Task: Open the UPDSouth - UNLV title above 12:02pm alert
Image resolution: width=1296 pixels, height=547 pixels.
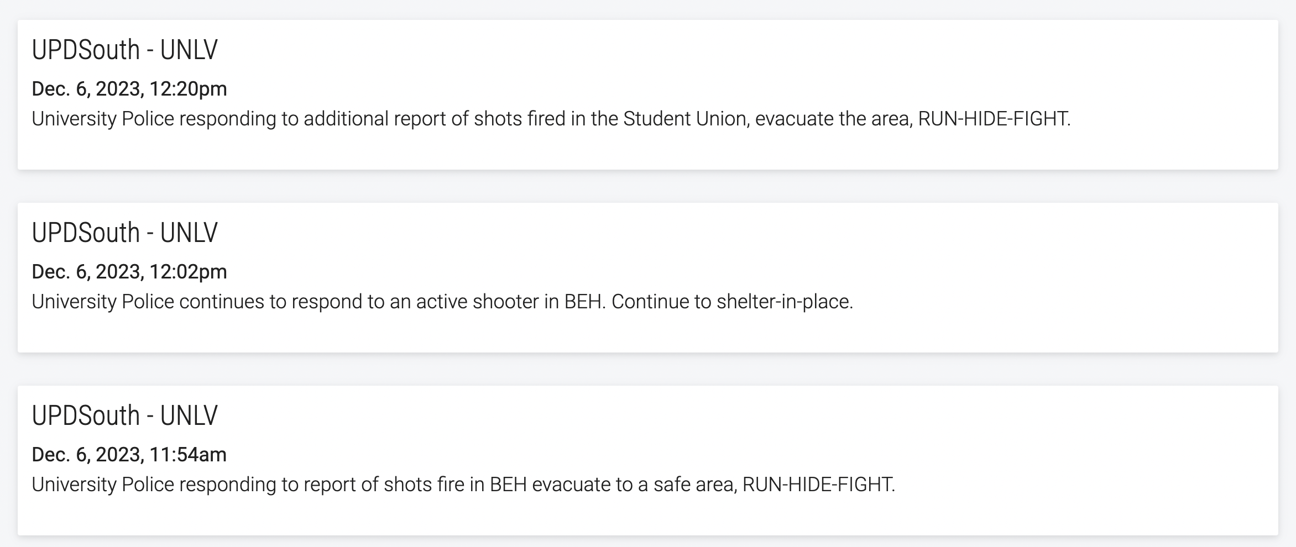Action: tap(124, 233)
